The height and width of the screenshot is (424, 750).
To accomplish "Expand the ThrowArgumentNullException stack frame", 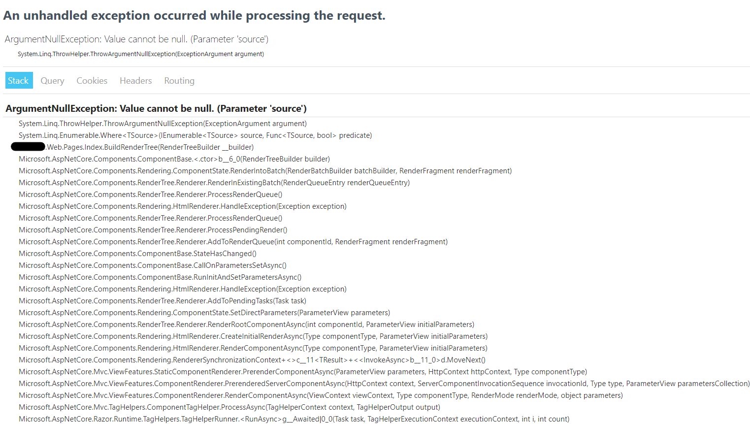I will pyautogui.click(x=163, y=123).
